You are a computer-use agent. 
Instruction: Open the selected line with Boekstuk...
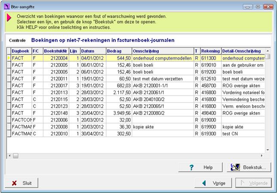(249, 167)
